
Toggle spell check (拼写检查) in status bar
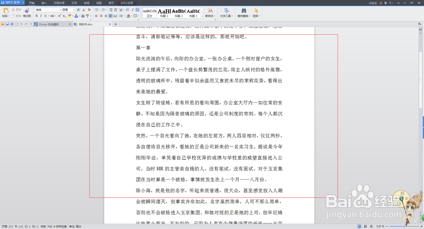point(60,226)
